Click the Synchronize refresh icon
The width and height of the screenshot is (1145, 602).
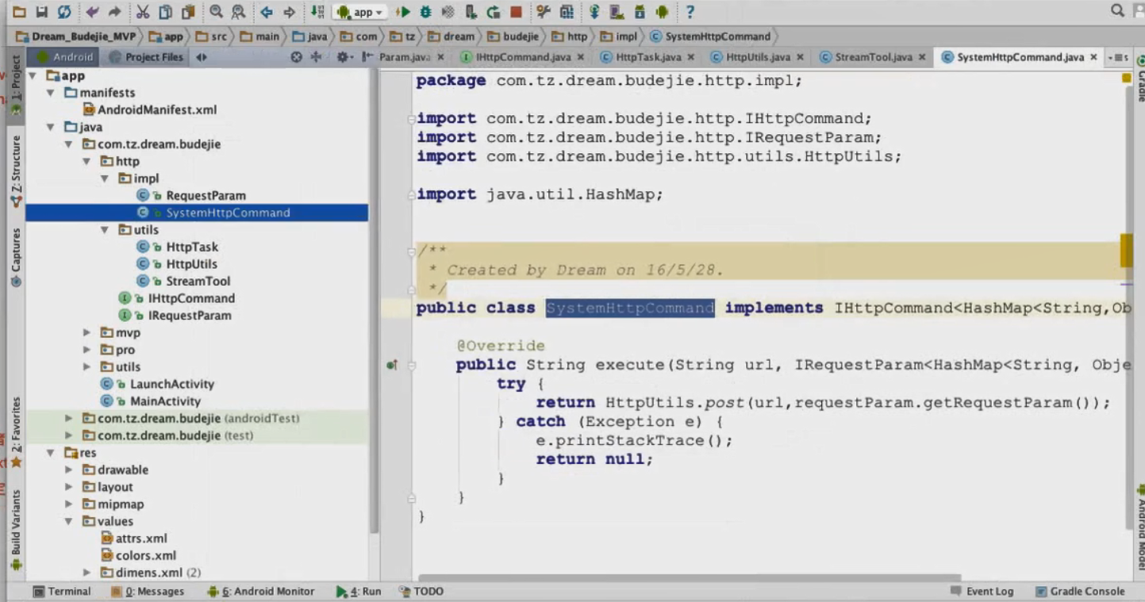(x=64, y=12)
